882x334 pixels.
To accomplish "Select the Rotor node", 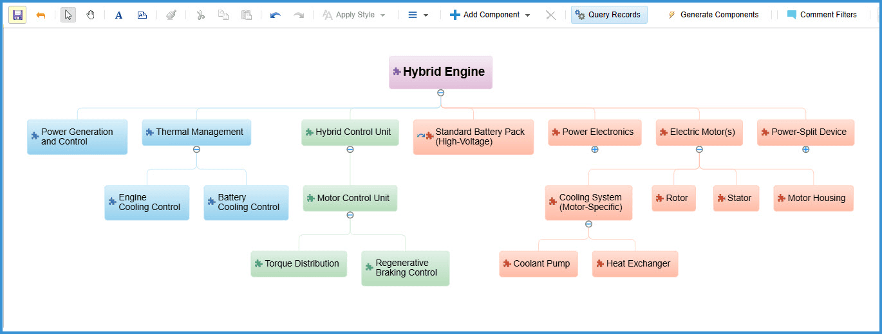I will tap(673, 198).
